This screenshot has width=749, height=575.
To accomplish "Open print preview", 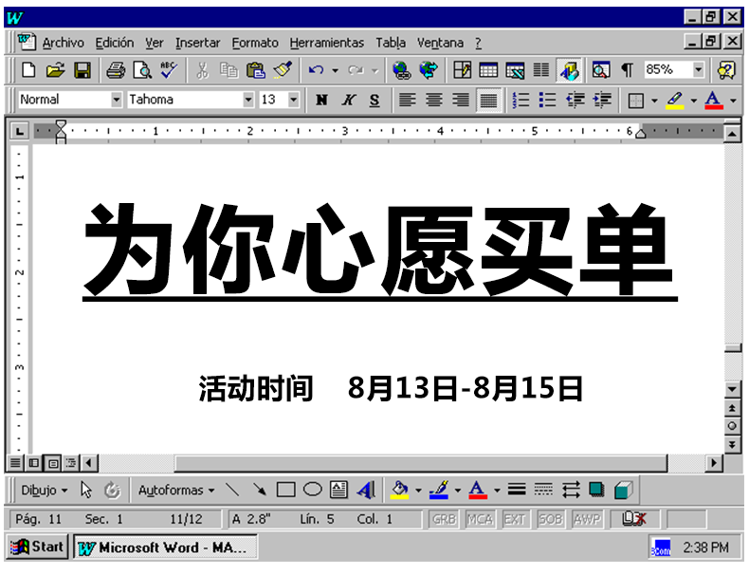I will [142, 71].
